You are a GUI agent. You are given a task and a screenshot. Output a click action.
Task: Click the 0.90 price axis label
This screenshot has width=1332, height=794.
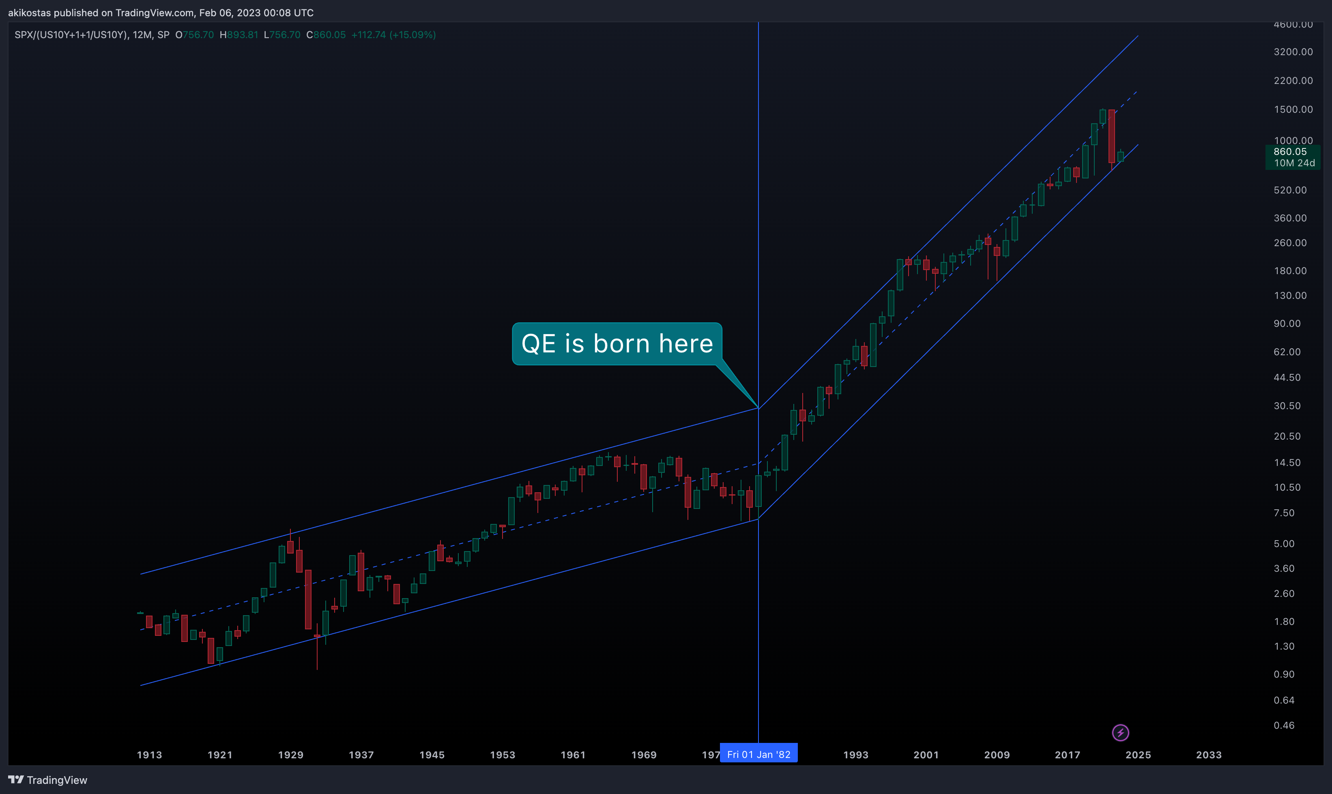[x=1284, y=675]
